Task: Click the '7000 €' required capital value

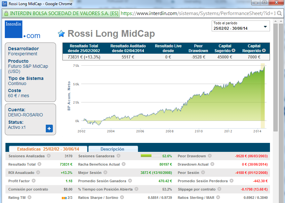Action: (254, 57)
